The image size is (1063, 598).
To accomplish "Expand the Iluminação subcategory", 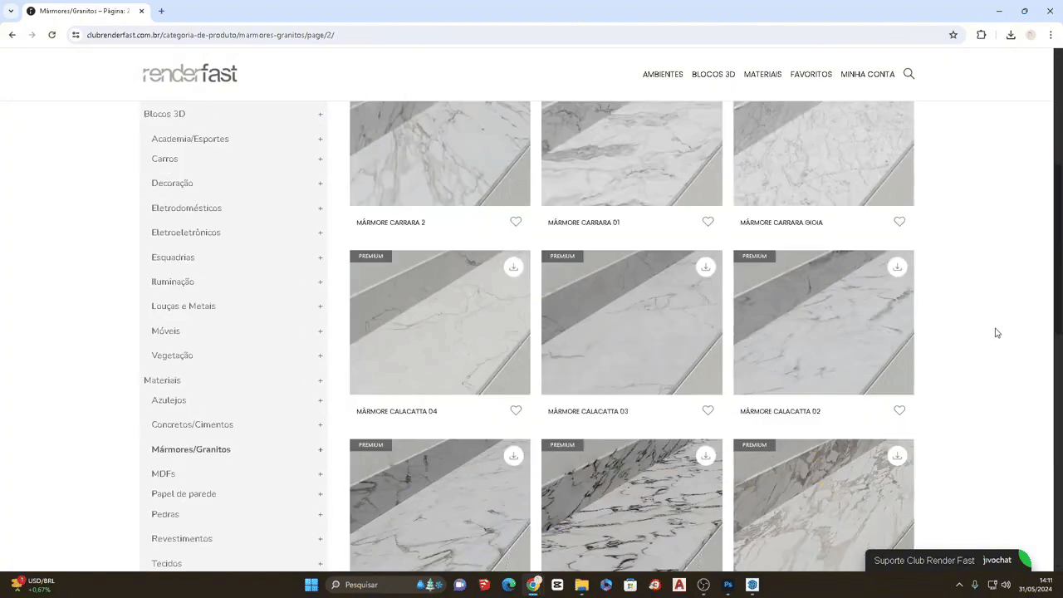I will tap(320, 282).
